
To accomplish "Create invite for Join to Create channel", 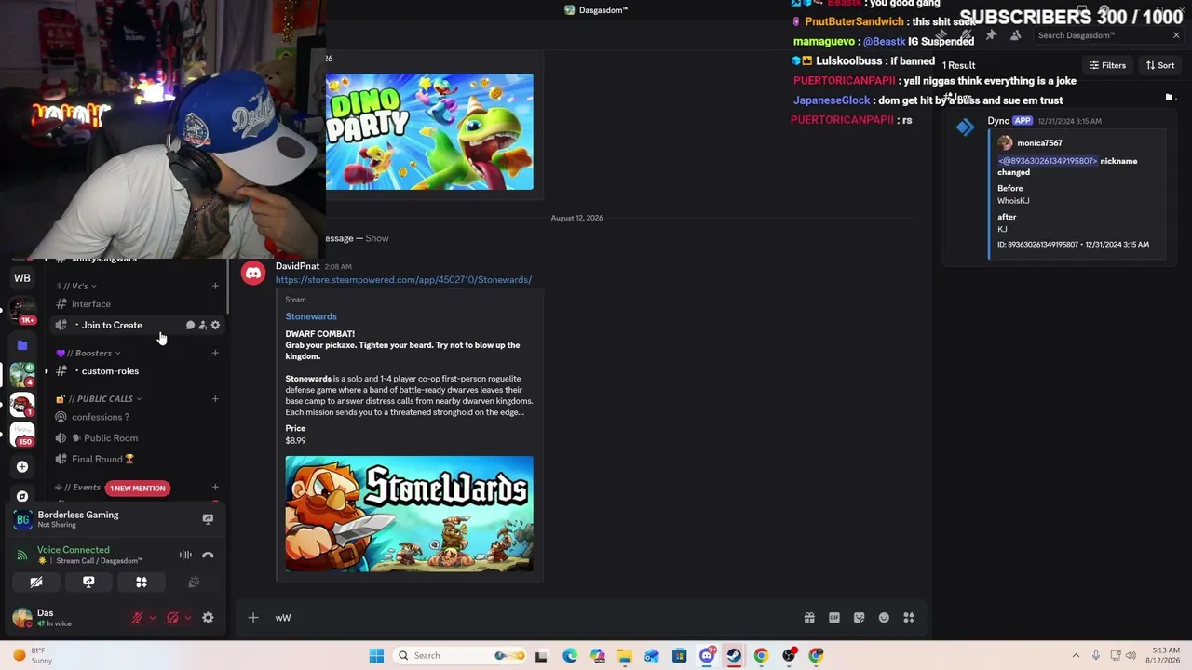I will point(203,325).
